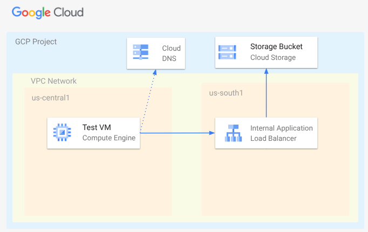Click the Cloud DNS server icon

coord(141,53)
